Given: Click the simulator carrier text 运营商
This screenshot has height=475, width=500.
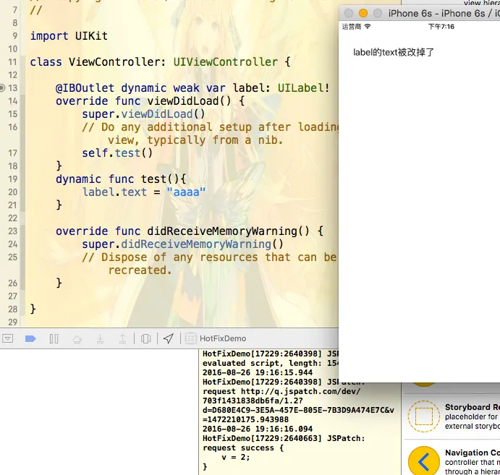Looking at the screenshot, I should (x=352, y=27).
